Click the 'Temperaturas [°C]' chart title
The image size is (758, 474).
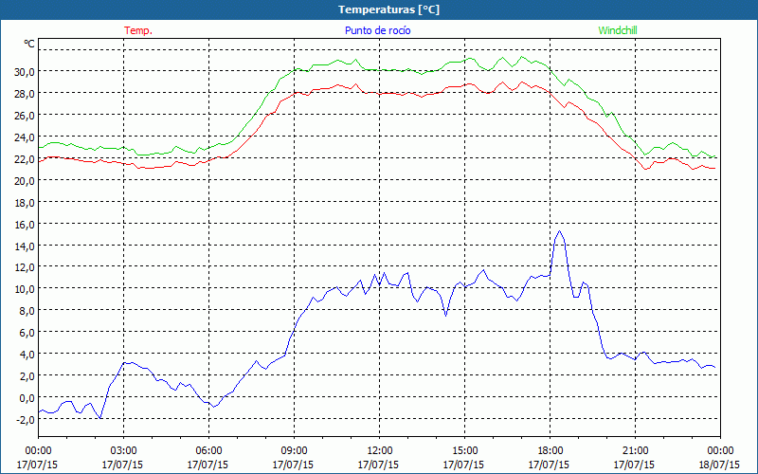coord(388,9)
